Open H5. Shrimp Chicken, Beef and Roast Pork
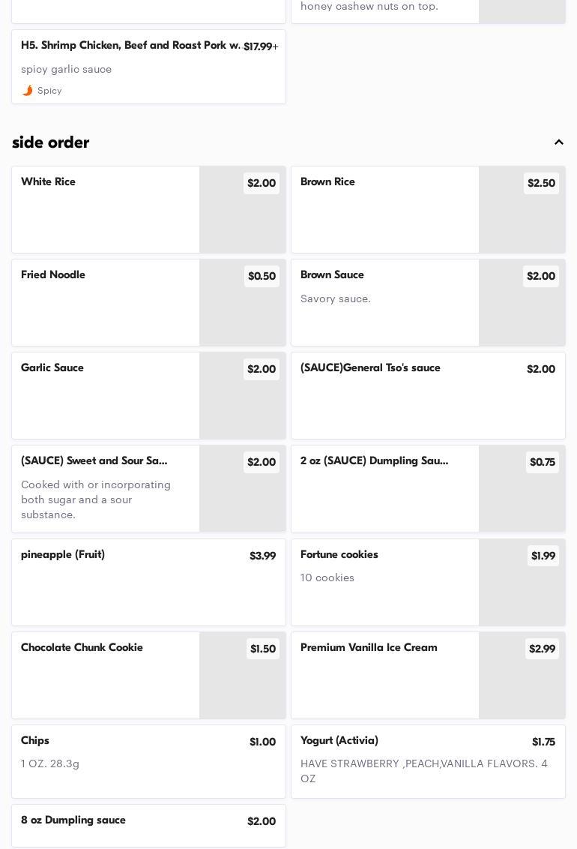 coord(148,67)
